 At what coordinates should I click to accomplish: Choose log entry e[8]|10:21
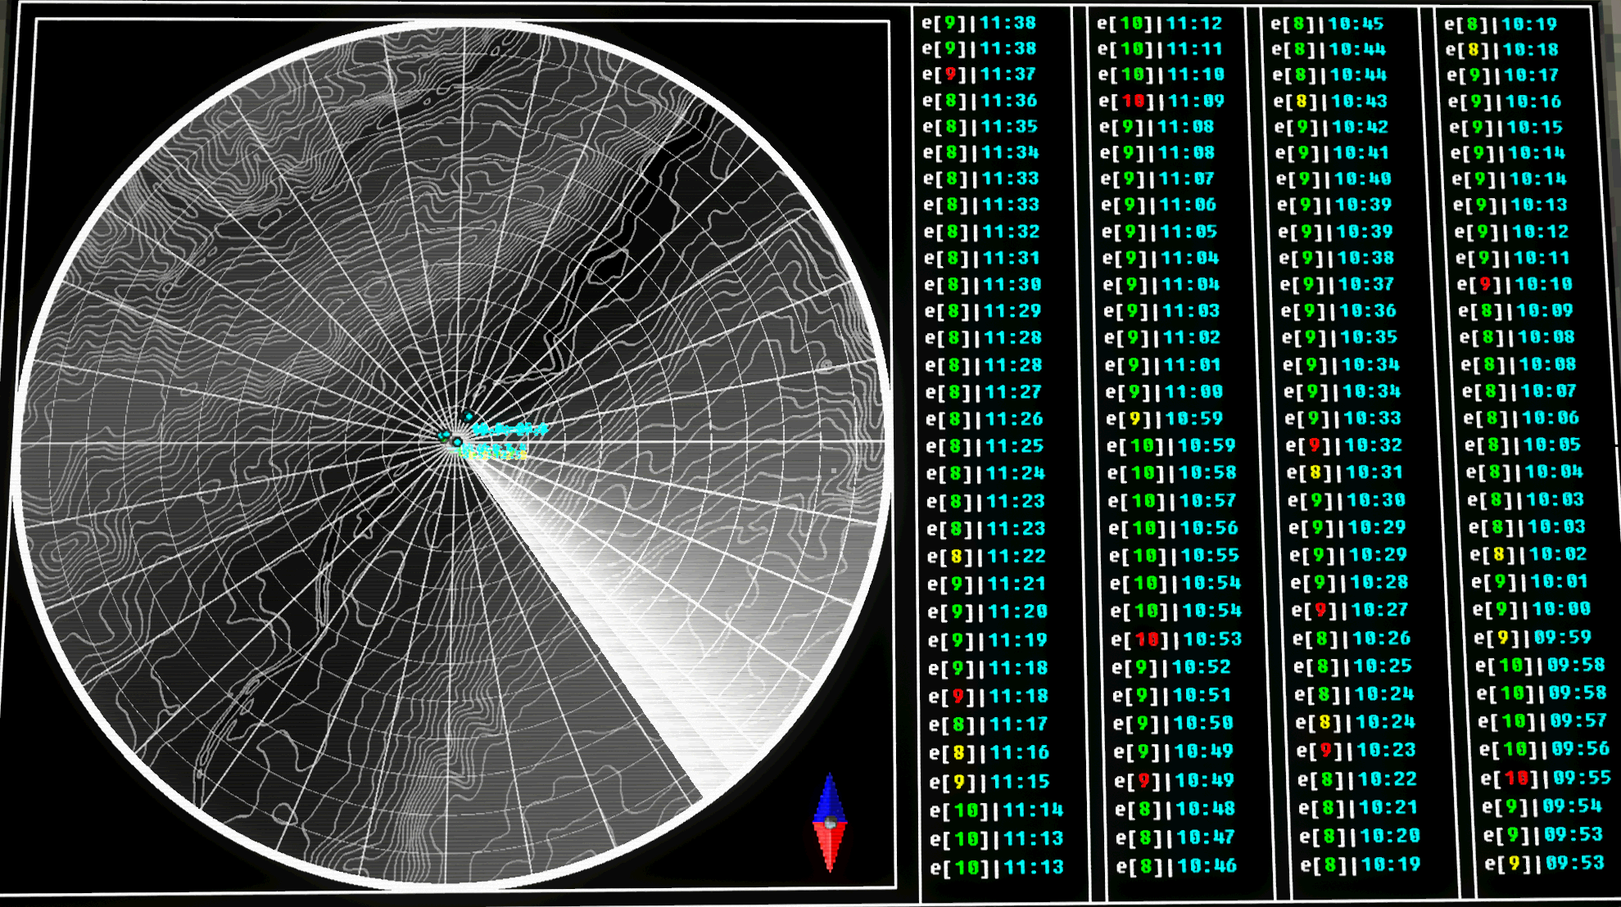tap(1358, 808)
